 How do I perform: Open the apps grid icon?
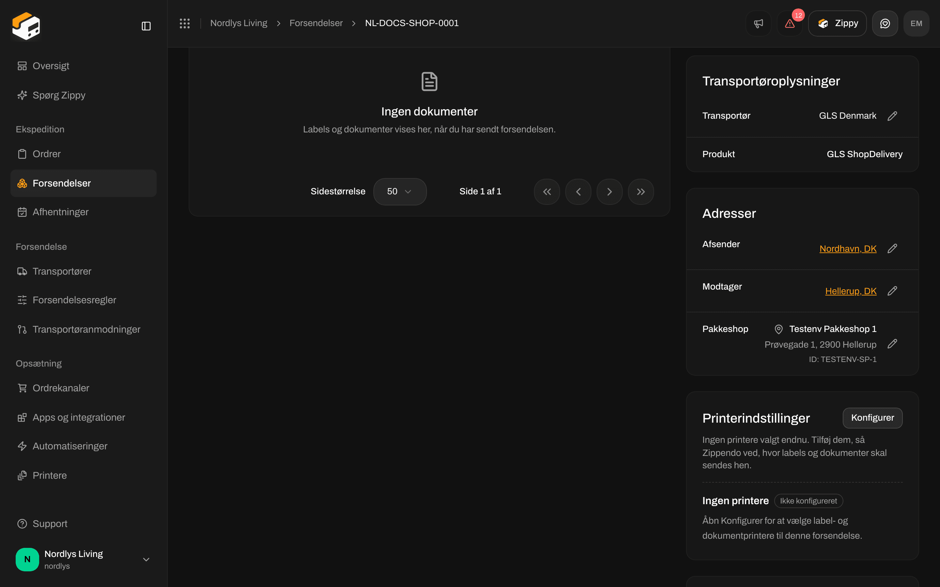coord(184,23)
